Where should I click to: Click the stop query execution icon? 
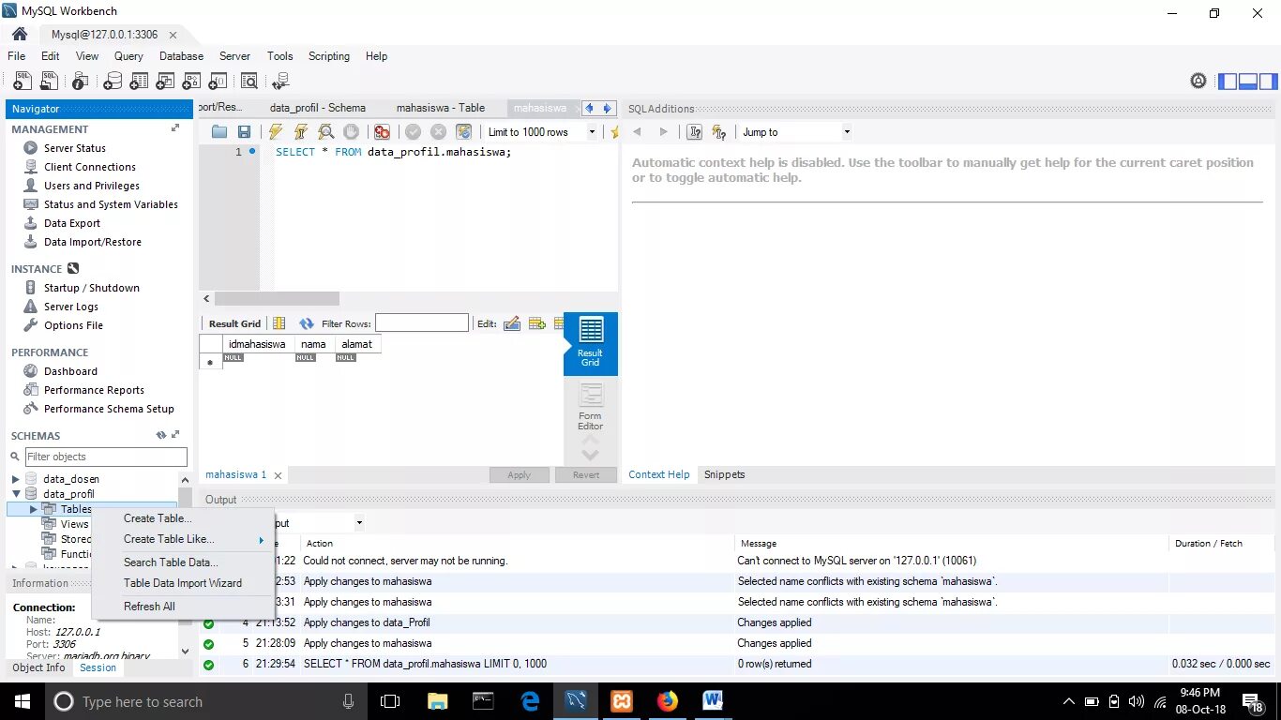click(x=351, y=132)
